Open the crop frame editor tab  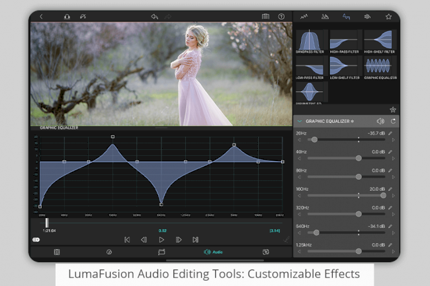tap(161, 252)
